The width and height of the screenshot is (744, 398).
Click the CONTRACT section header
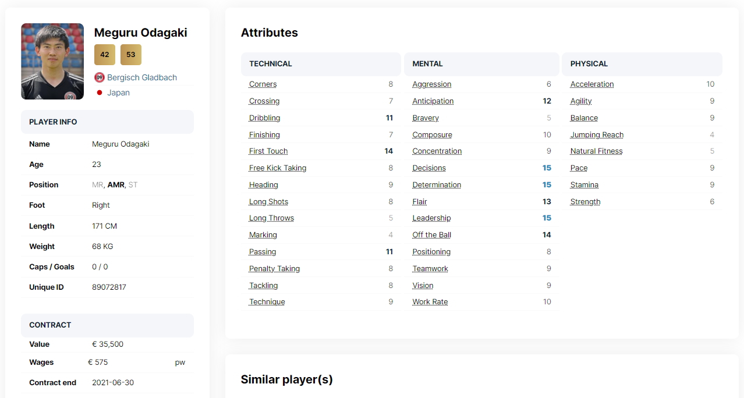coord(107,325)
